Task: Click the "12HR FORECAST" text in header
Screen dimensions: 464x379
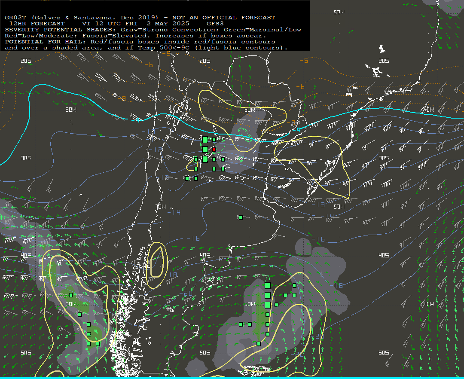Action: coord(37,24)
